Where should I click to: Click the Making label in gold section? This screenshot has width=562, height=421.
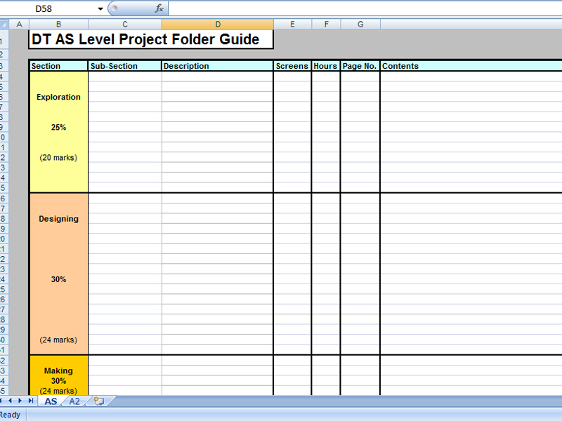58,370
